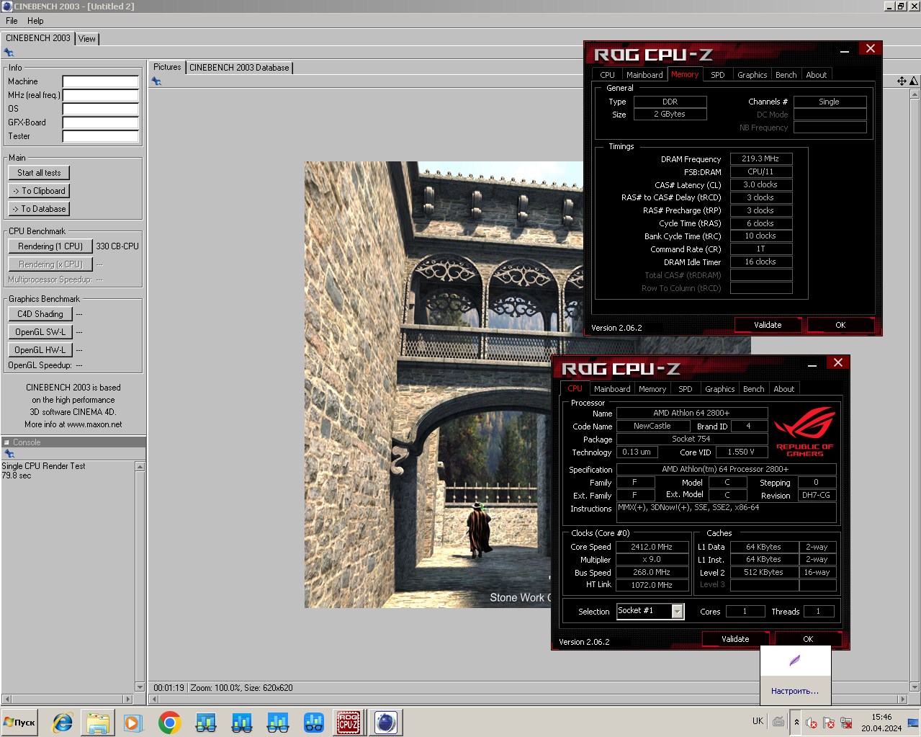921x737 pixels.
Task: Open the Socket #1 selection dropdown
Action: pos(678,611)
